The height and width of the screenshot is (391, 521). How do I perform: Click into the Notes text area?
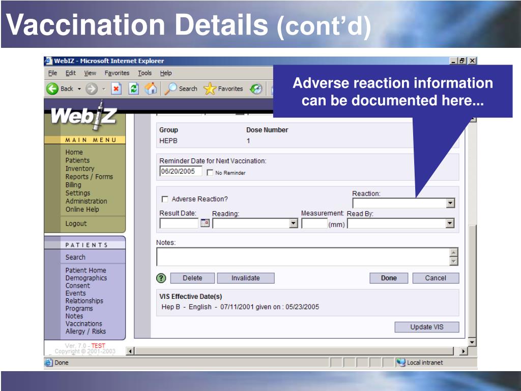pyautogui.click(x=303, y=257)
